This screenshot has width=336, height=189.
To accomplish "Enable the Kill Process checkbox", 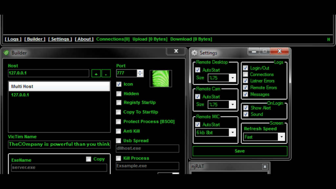I will coord(118,158).
